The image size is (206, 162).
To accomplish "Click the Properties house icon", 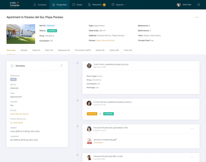I will pyautogui.click(x=54, y=5).
